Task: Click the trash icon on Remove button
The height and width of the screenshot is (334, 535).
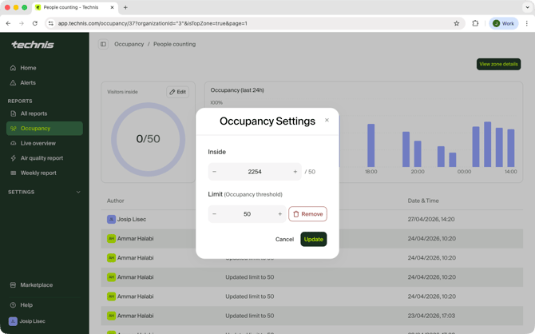Action: click(295, 214)
